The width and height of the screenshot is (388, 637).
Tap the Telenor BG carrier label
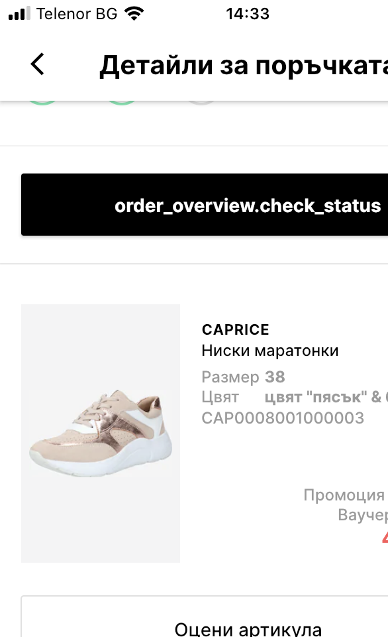tap(77, 14)
